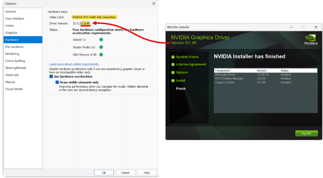The height and width of the screenshot is (178, 323).
Task: Click the Version column header
Action: [x=268, y=71]
